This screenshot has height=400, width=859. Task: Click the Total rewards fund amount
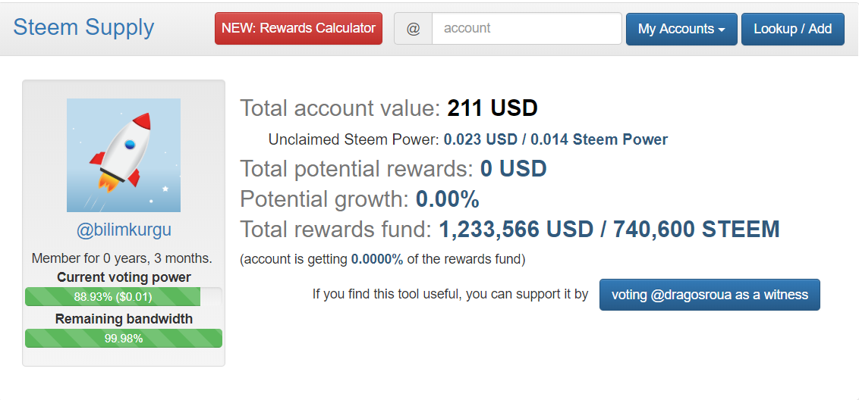coord(609,230)
